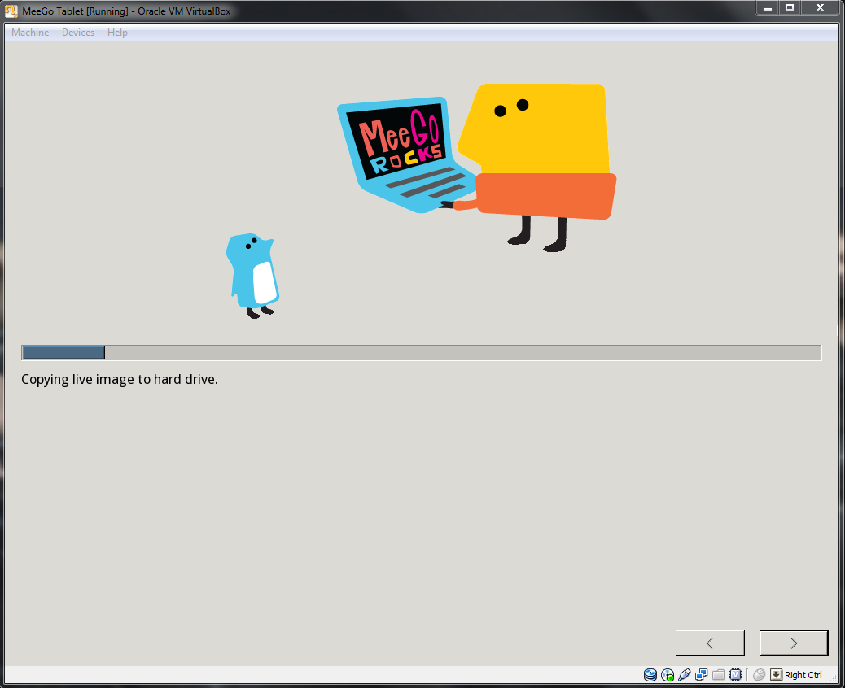This screenshot has width=845, height=688.
Task: Click the keyboard capture arrow icon
Action: [x=776, y=674]
